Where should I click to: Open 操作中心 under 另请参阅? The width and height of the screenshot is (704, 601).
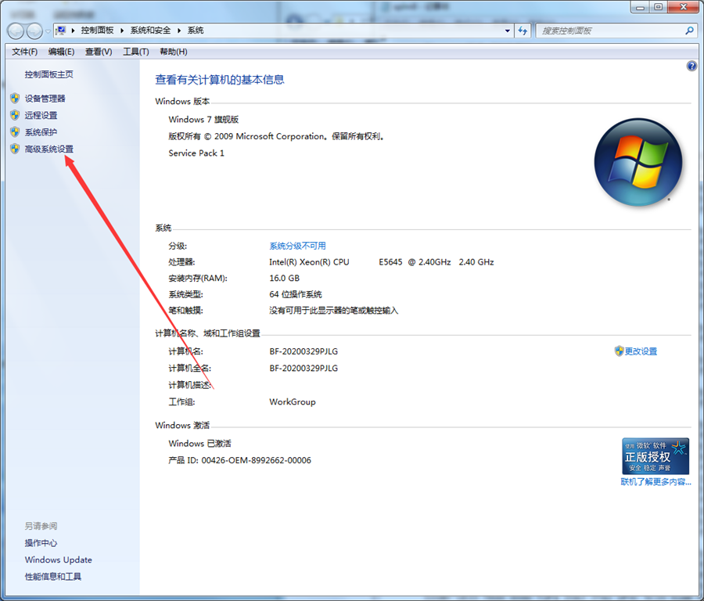point(41,543)
